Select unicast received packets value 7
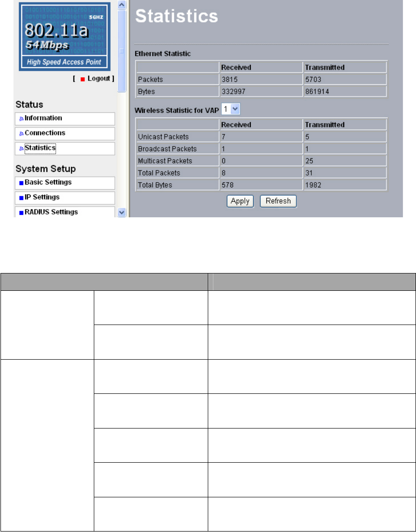The image size is (416, 532). pos(223,137)
